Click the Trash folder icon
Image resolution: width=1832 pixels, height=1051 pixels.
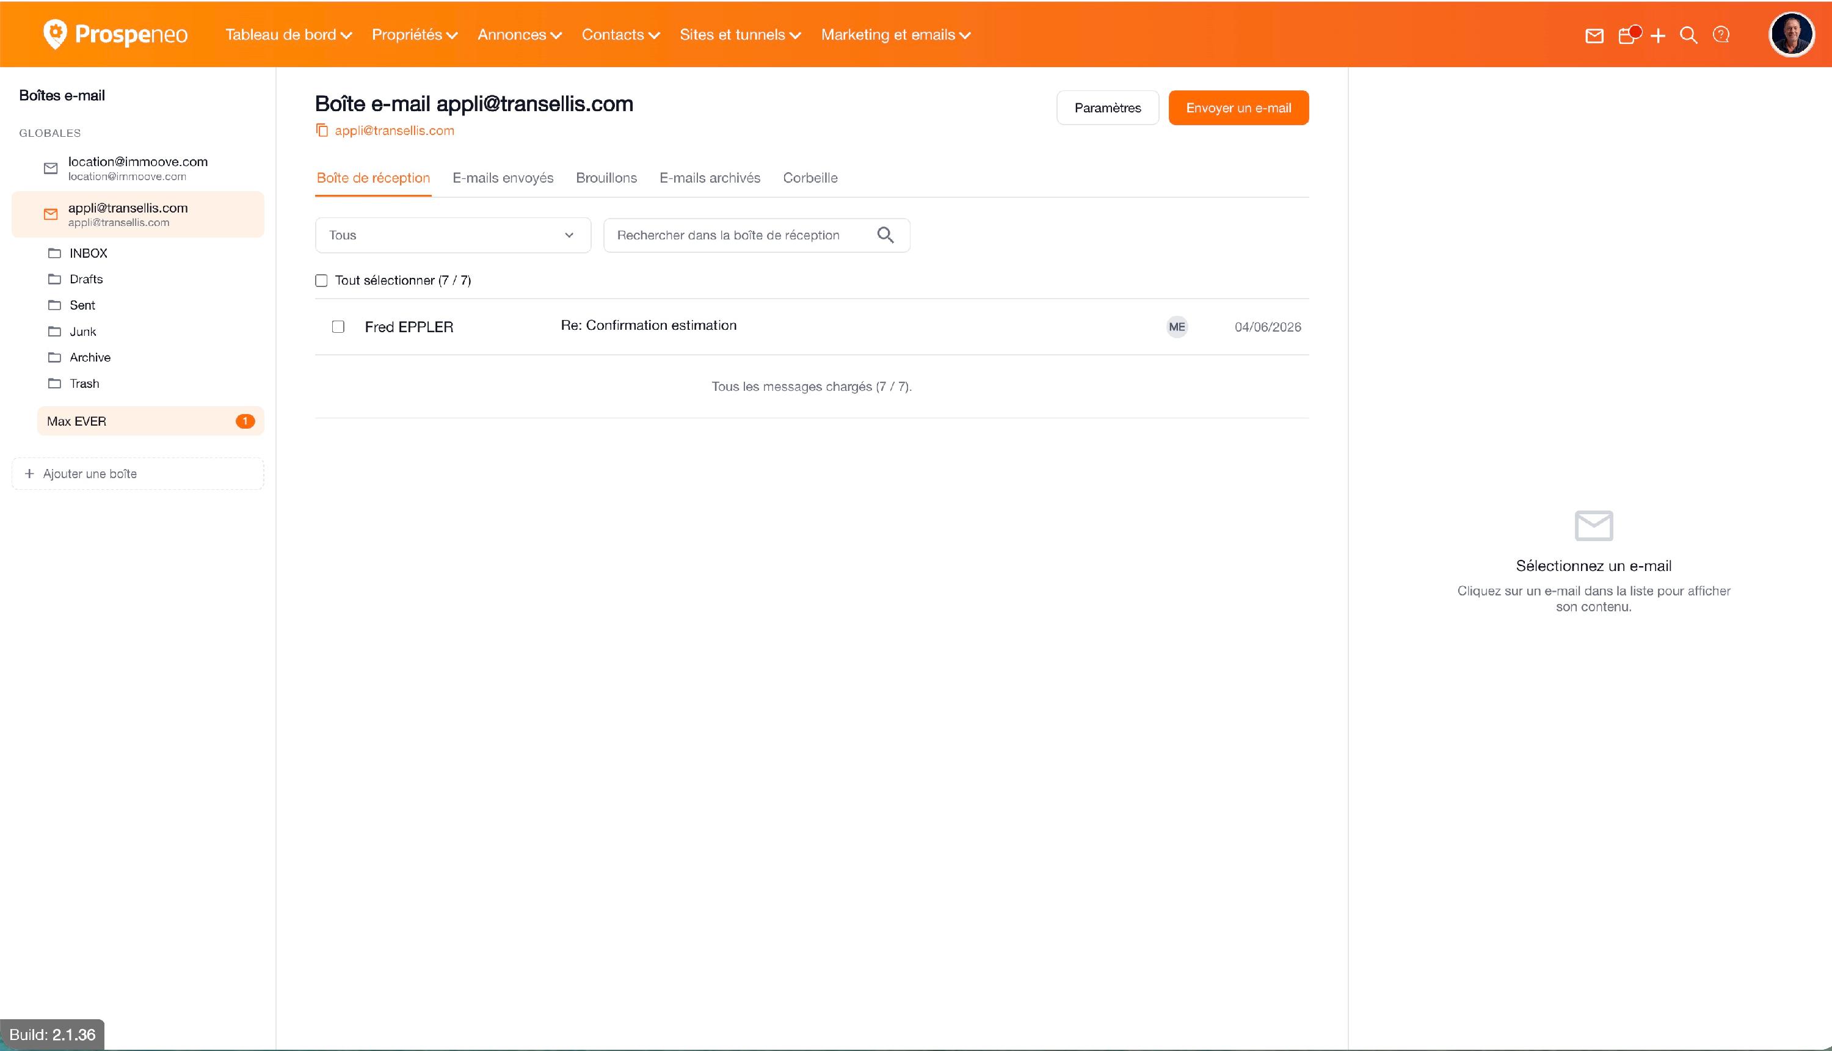[54, 384]
